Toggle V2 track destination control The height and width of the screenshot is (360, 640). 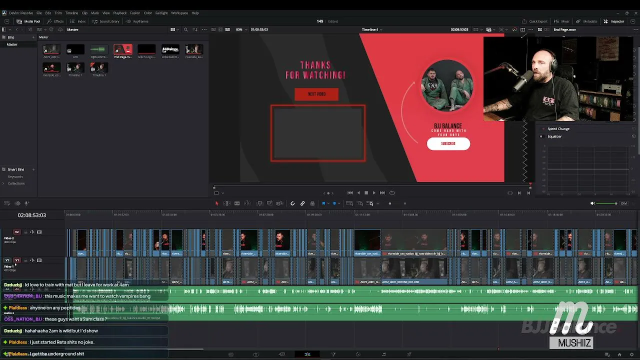click(16, 232)
